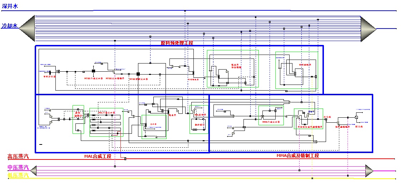Select the square separator block with a diagonal line
Viewport: 404px width, 183px height.
(356, 117)
